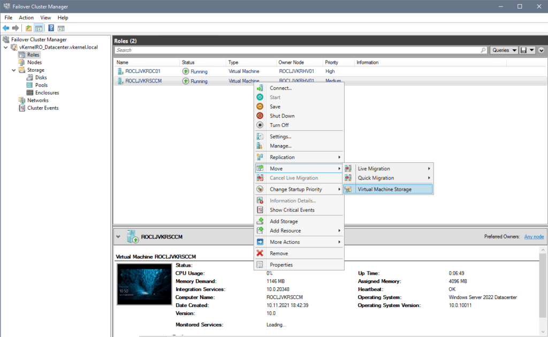
Task: Expand the Live Migration submenu arrow
Action: click(429, 168)
